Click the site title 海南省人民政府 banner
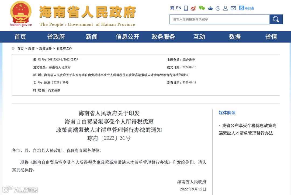This screenshot has height=195, width=291. click(x=87, y=12)
